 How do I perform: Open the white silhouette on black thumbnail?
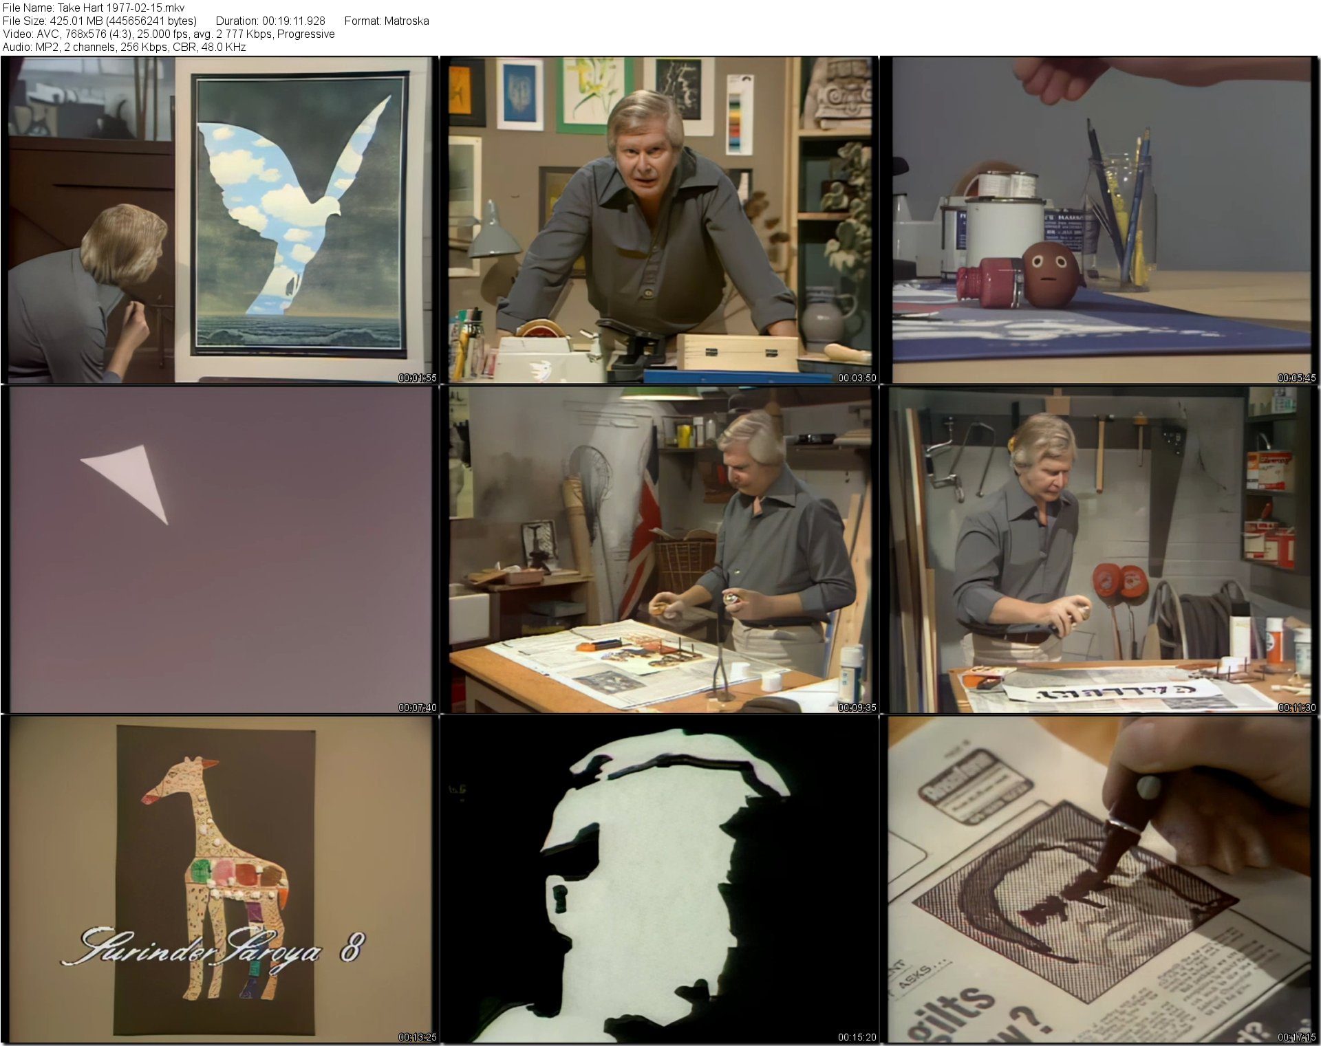659,879
